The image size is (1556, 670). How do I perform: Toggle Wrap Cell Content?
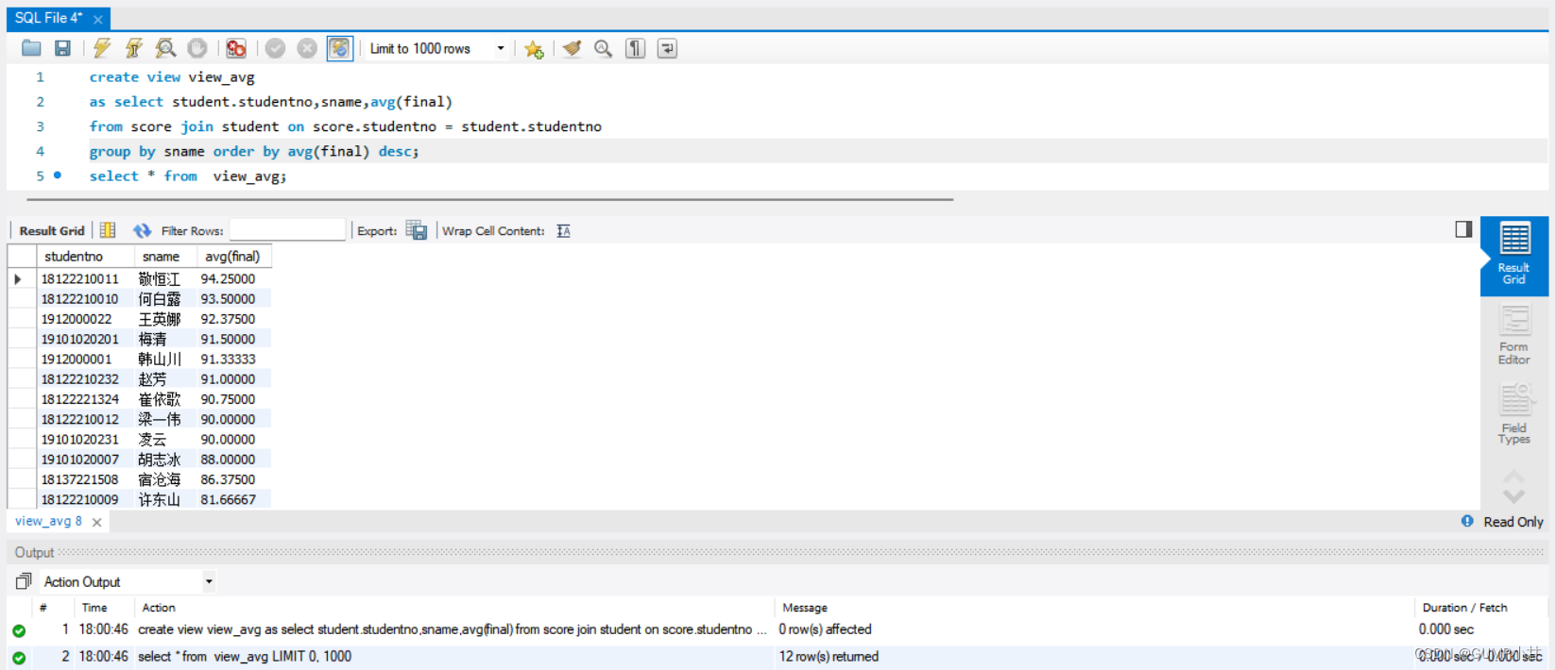(x=563, y=230)
